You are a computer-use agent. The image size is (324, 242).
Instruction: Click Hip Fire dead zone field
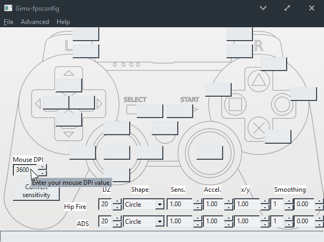coord(105,204)
